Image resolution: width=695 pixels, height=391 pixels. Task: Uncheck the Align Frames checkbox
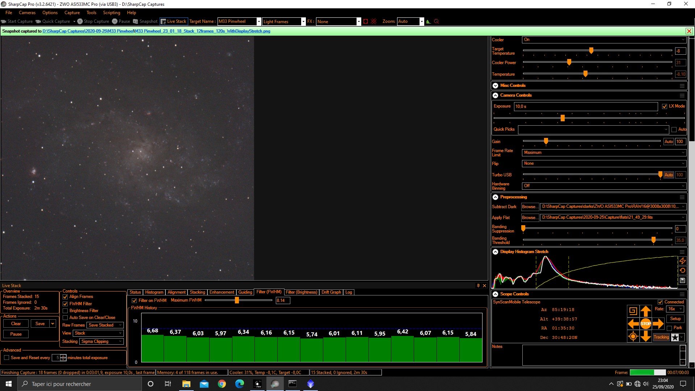pyautogui.click(x=65, y=297)
